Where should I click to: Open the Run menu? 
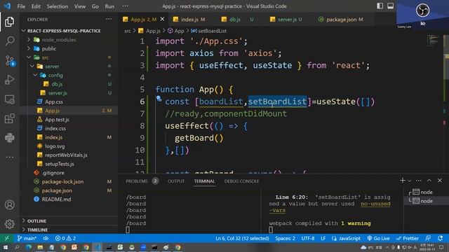109,6
